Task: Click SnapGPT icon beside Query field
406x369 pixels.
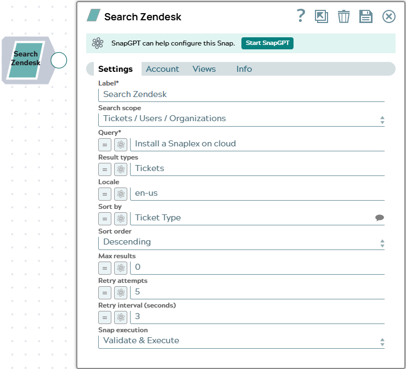Action: [121, 145]
